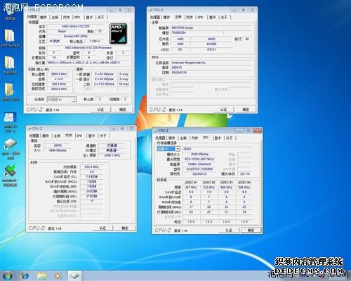Screen dimensions: 351x281
Task: Select the PC3-10700 (667 MHz) max bandwidth field
Action: [x=199, y=159]
